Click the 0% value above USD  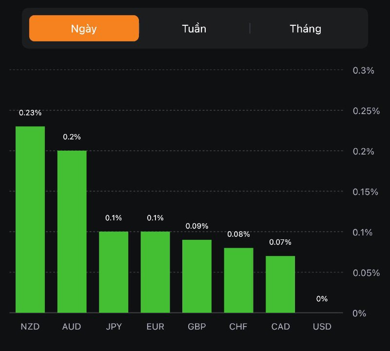click(322, 298)
